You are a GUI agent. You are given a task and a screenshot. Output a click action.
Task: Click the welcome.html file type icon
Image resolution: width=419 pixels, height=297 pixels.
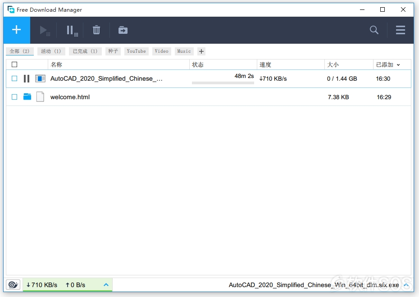41,97
